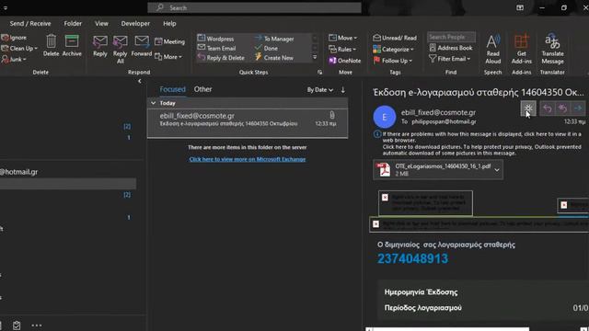This screenshot has width=589, height=331.
Task: Toggle Unread/Read status
Action: 395,38
